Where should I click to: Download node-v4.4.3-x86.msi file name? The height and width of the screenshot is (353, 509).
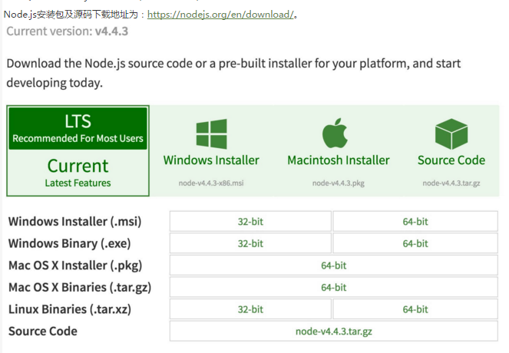click(211, 183)
